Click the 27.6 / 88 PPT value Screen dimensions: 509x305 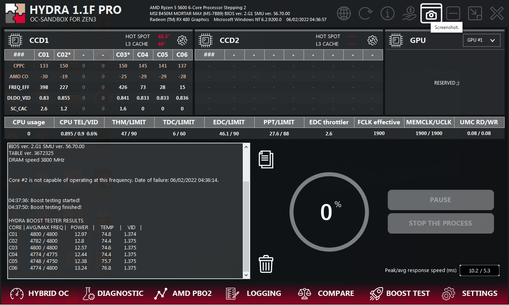279,133
